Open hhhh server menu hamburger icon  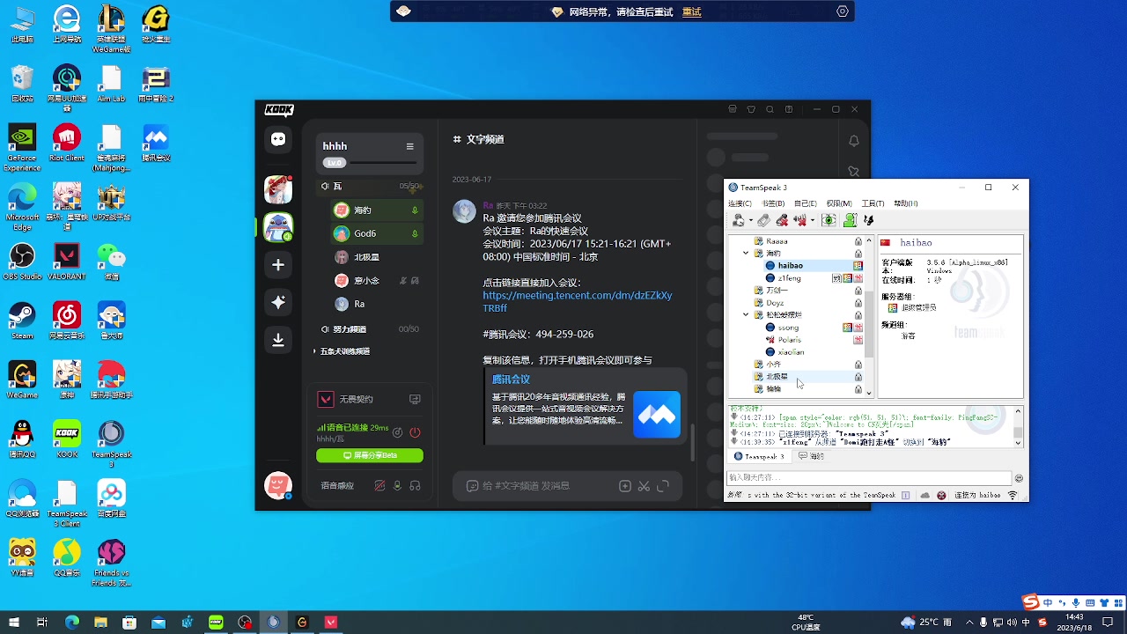[x=409, y=146]
